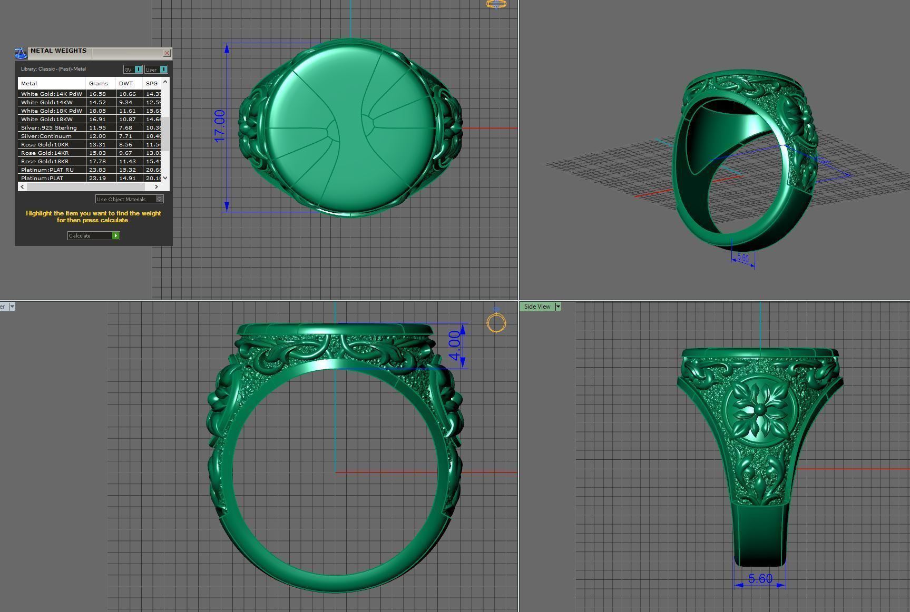This screenshot has height=612, width=910.
Task: Click the SPG column header
Action: pos(152,83)
